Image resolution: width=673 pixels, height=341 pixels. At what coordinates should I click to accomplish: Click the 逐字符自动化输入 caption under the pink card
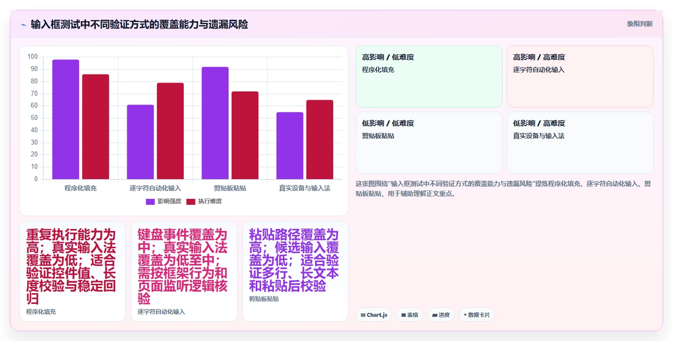click(x=161, y=312)
